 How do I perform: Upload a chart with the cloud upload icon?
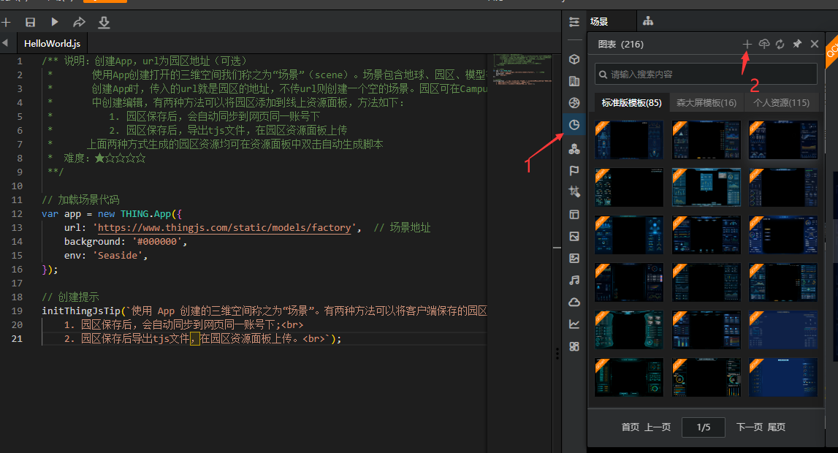[764, 44]
